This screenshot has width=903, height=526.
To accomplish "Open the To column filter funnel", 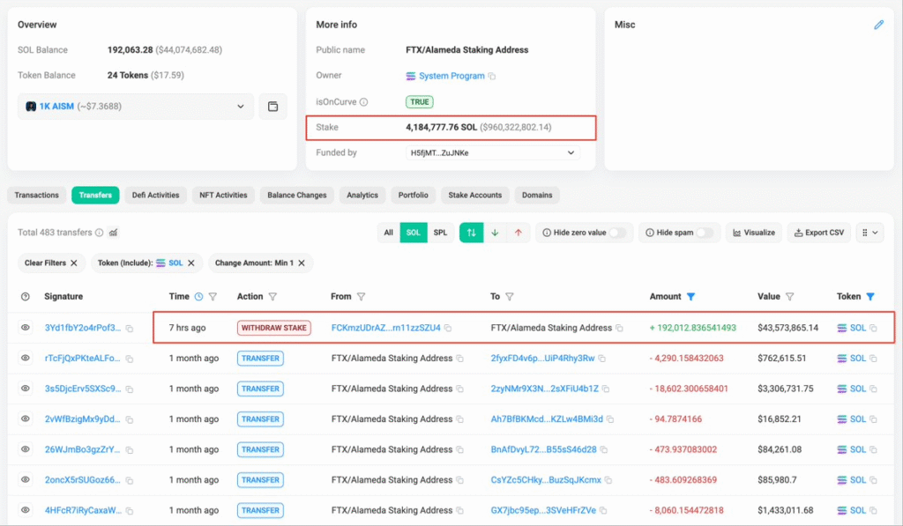I will pos(510,296).
